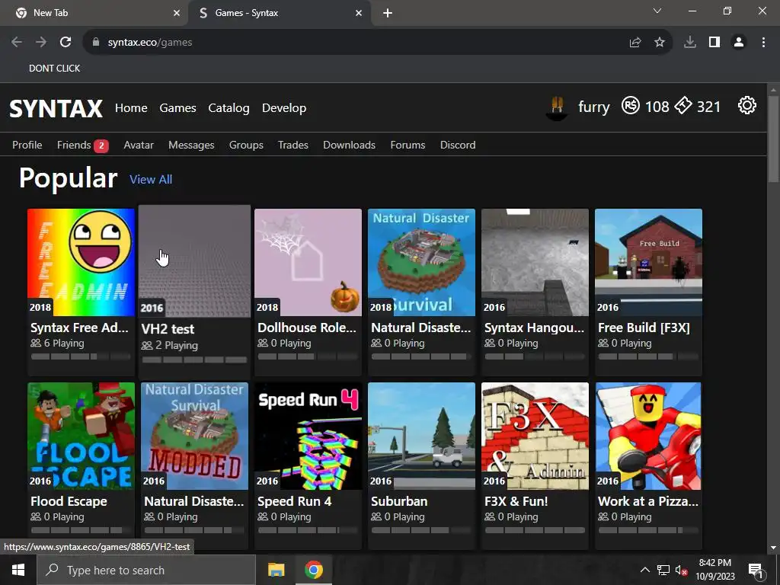Open the Home nav item
This screenshot has height=585, width=780.
[131, 108]
